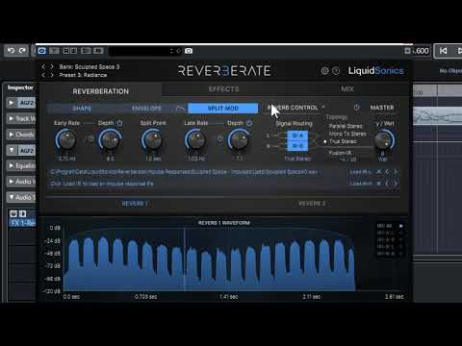Select True Stereo topology
The height and width of the screenshot is (346, 462).
tap(343, 141)
